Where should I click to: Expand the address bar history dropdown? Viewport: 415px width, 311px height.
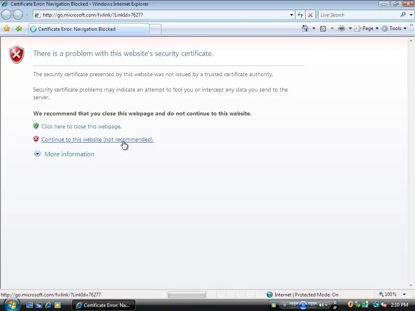[291, 15]
